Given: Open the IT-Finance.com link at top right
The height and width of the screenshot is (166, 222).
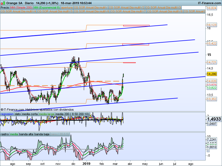Looking at the screenshot, I should (x=210, y=3).
